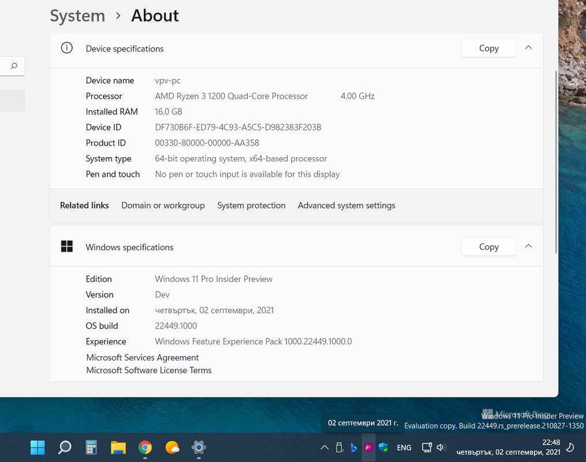
Task: Open System protection link
Action: click(251, 206)
